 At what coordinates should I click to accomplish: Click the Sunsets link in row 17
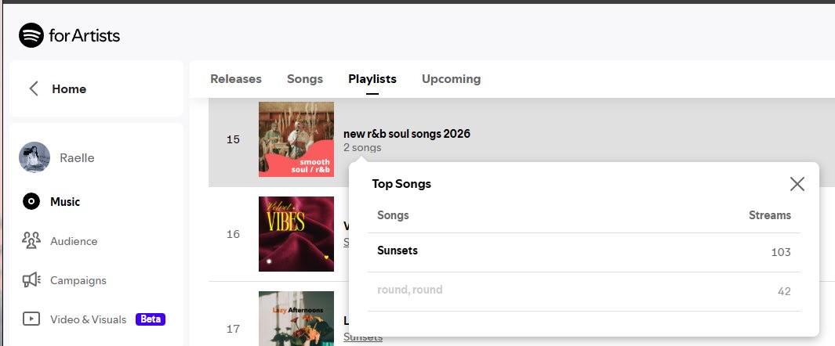coord(363,337)
